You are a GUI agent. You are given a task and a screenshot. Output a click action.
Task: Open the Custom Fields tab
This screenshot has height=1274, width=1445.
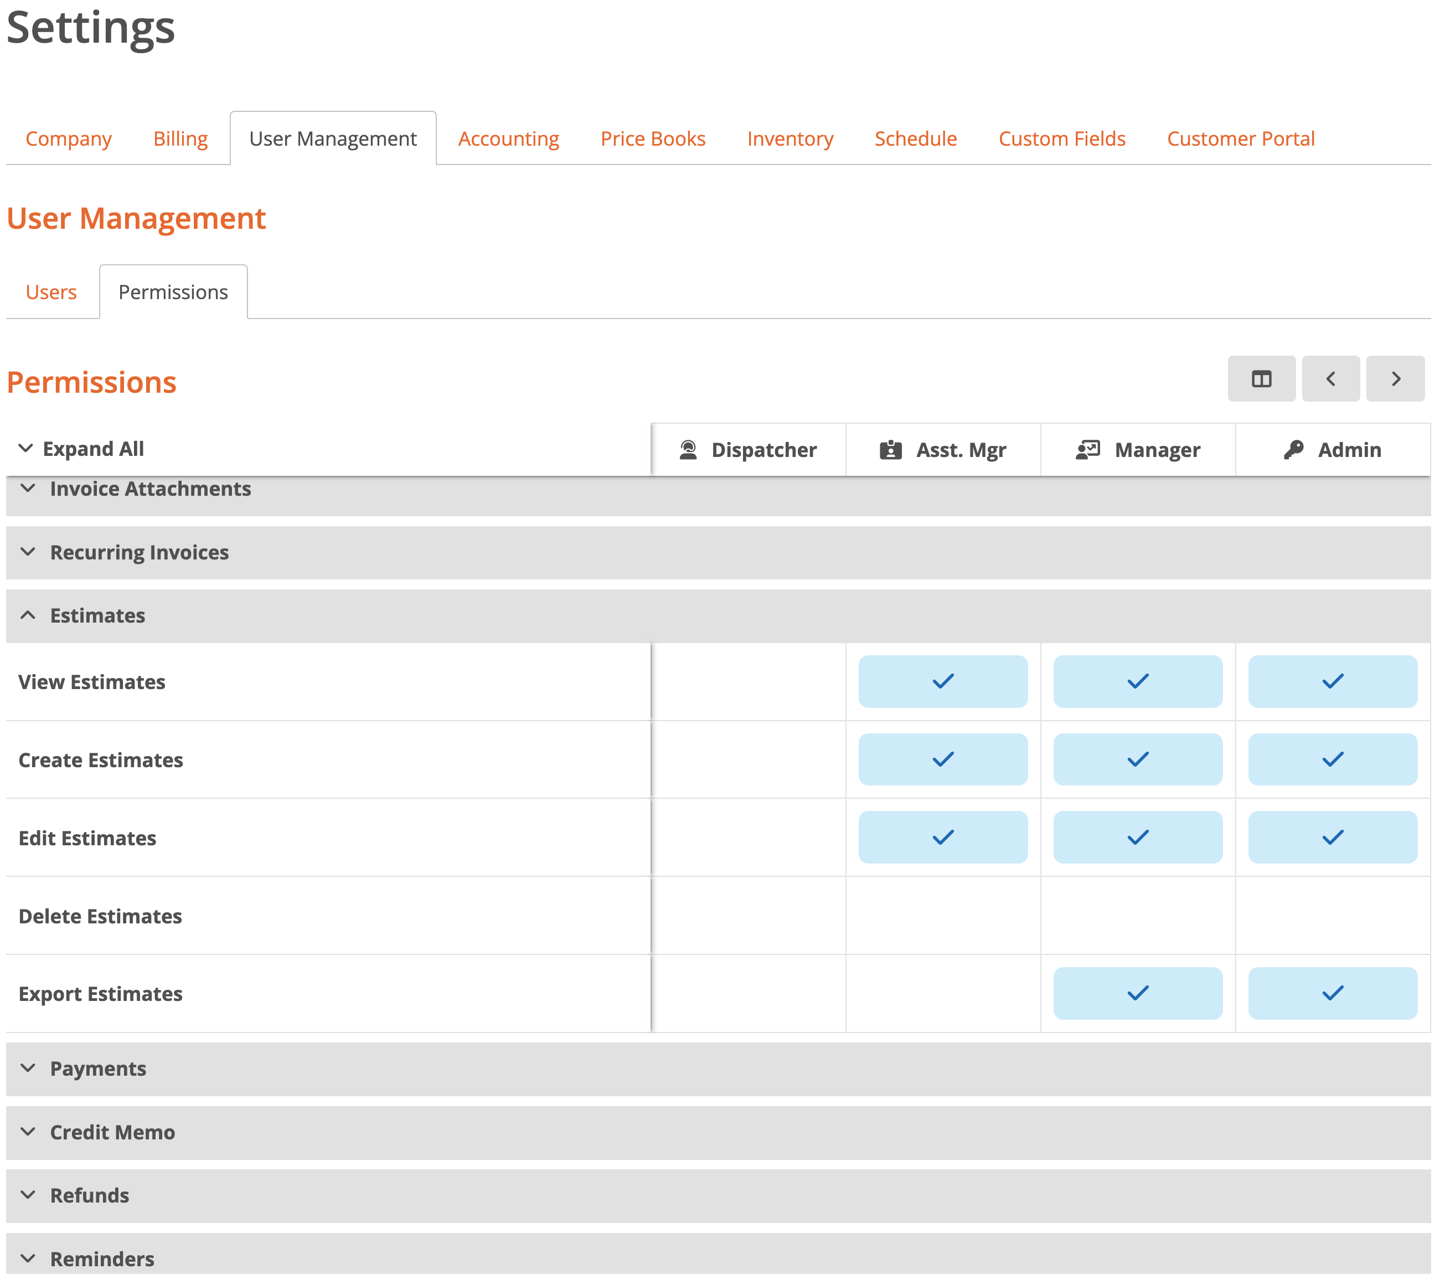pos(1062,138)
